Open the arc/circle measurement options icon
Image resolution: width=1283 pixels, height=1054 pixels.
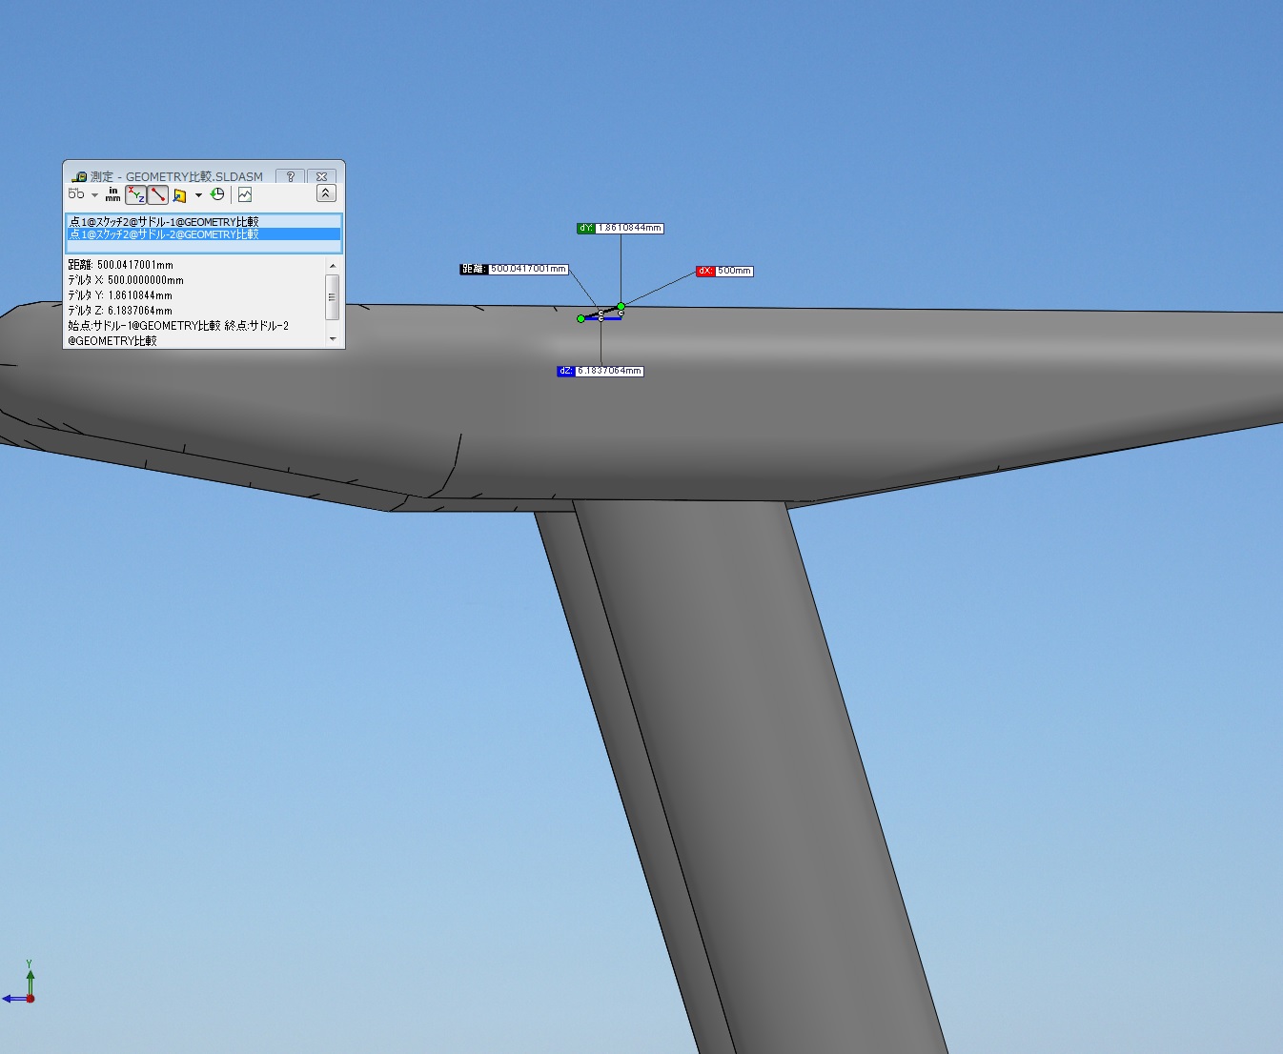point(76,194)
